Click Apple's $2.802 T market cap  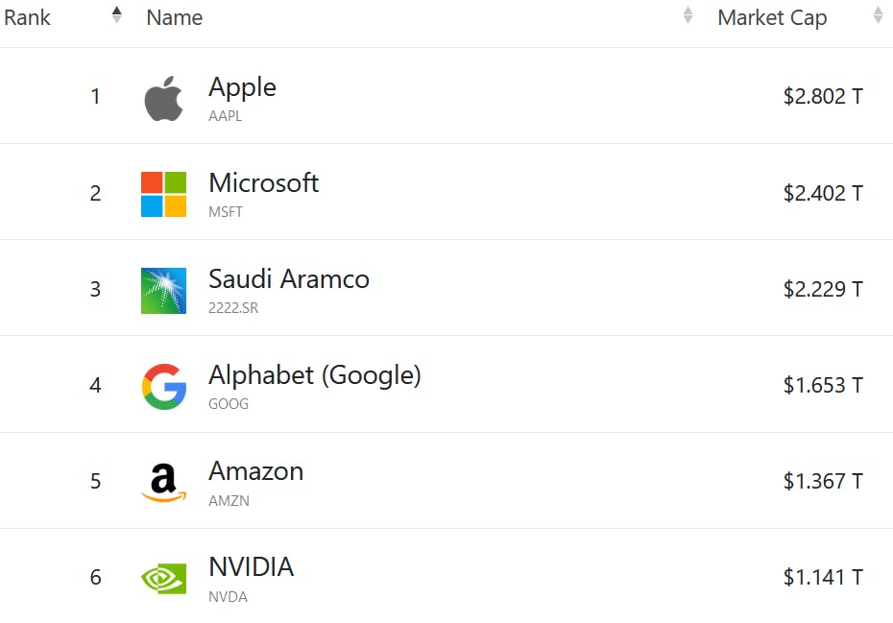[823, 97]
